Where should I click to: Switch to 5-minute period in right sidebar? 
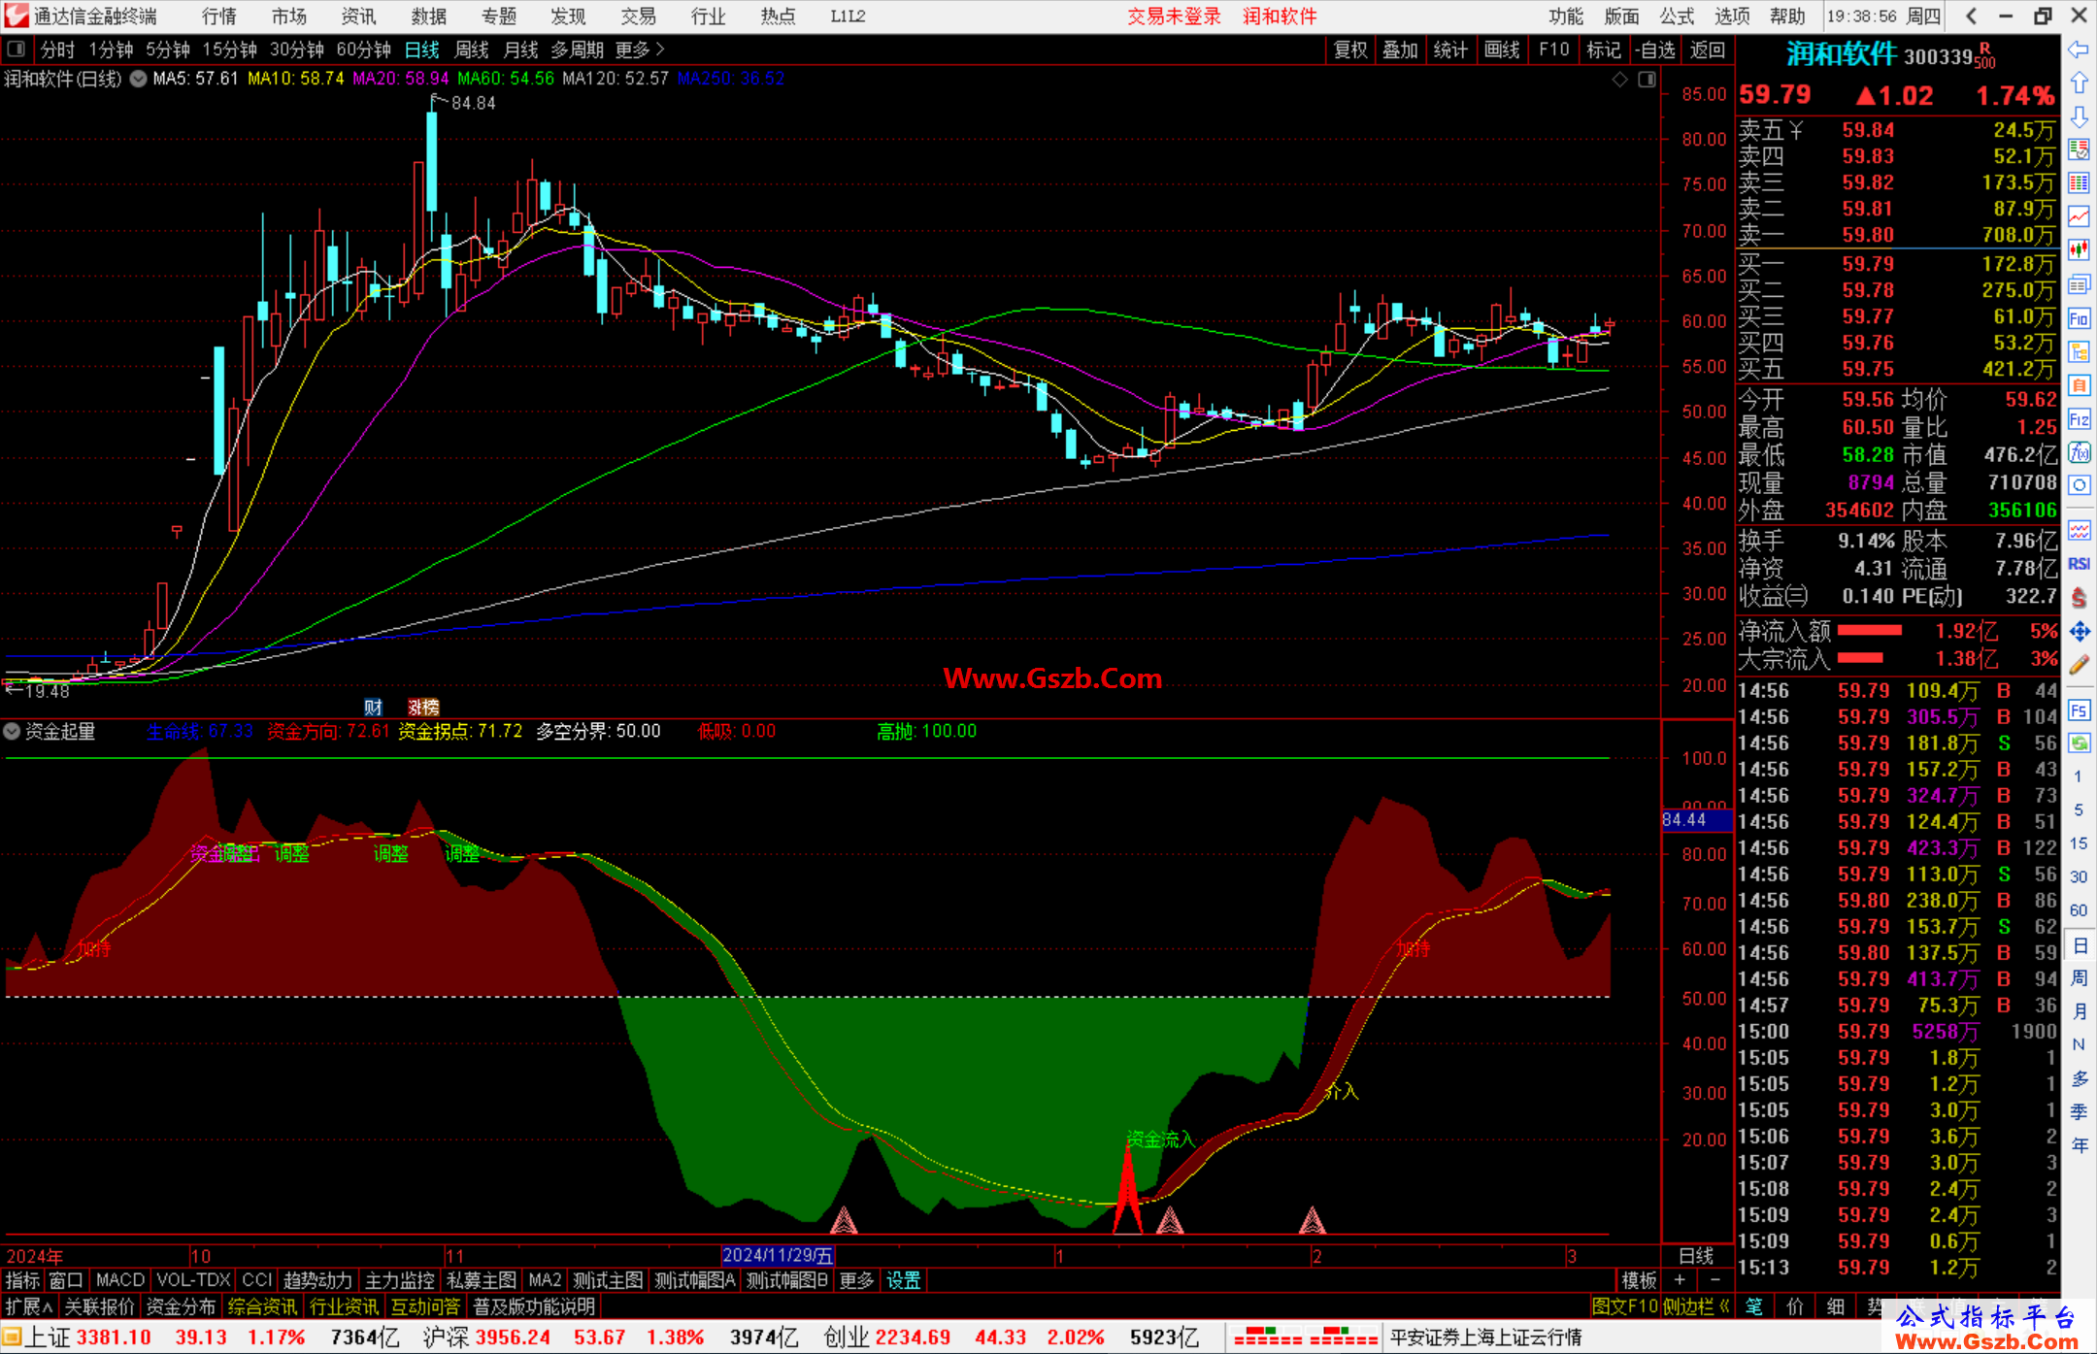[x=2078, y=809]
